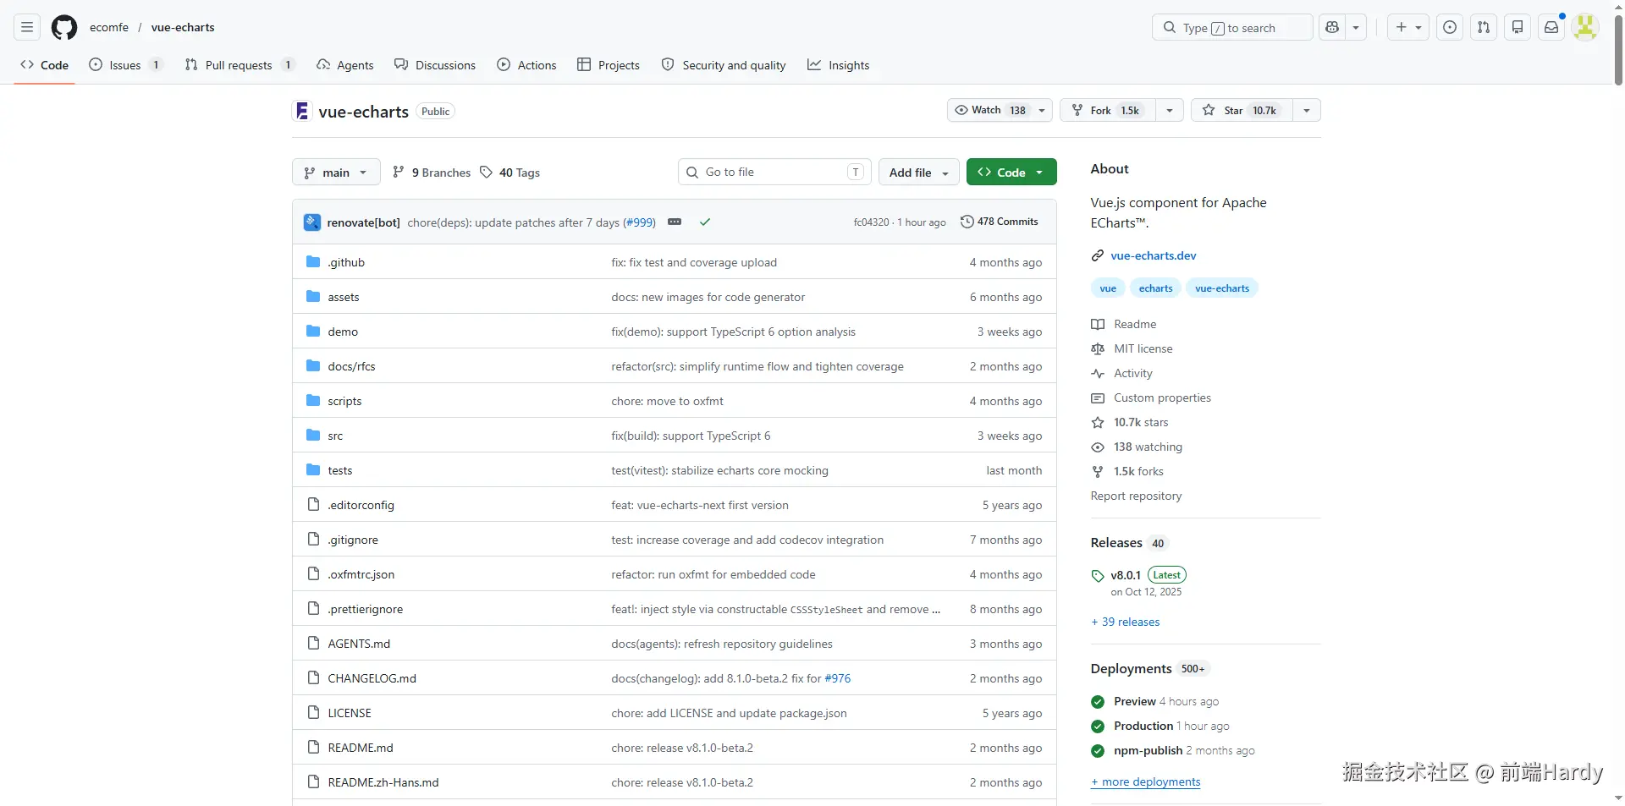Viewport: 1625px width, 806px height.
Task: Open GitHub home via the Octocat logo
Action: click(x=63, y=27)
